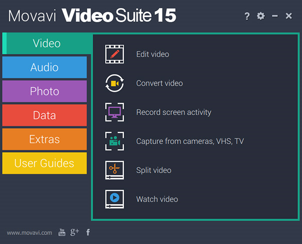
Task: Launch Record screen activity text option
Action: [x=174, y=112]
